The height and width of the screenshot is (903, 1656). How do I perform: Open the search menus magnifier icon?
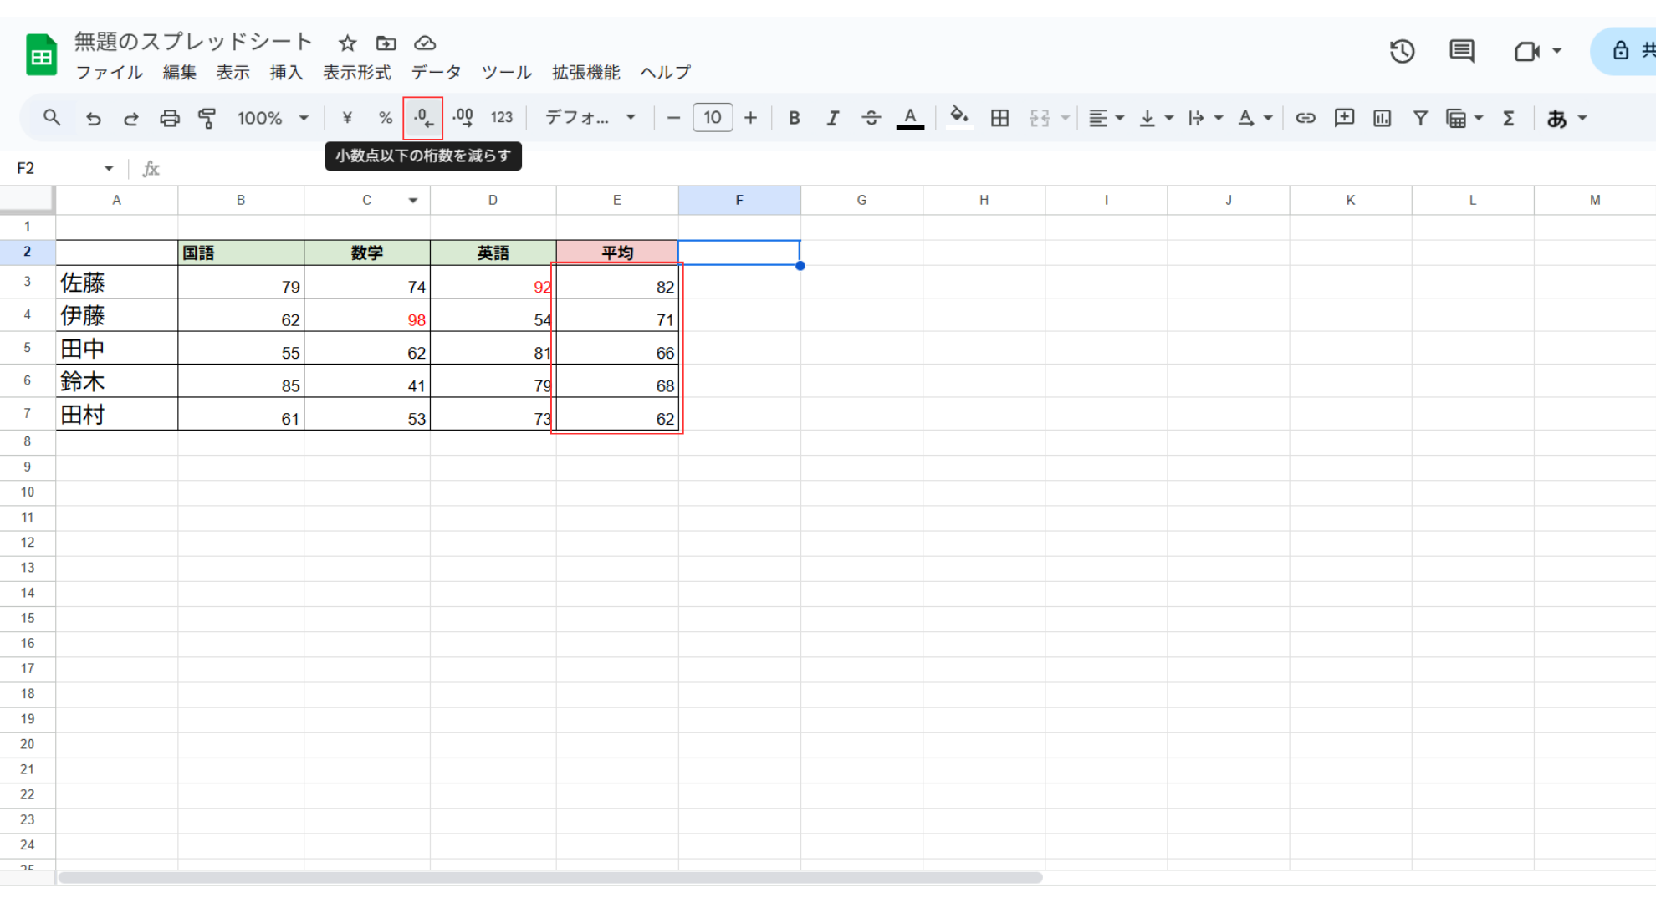point(52,118)
